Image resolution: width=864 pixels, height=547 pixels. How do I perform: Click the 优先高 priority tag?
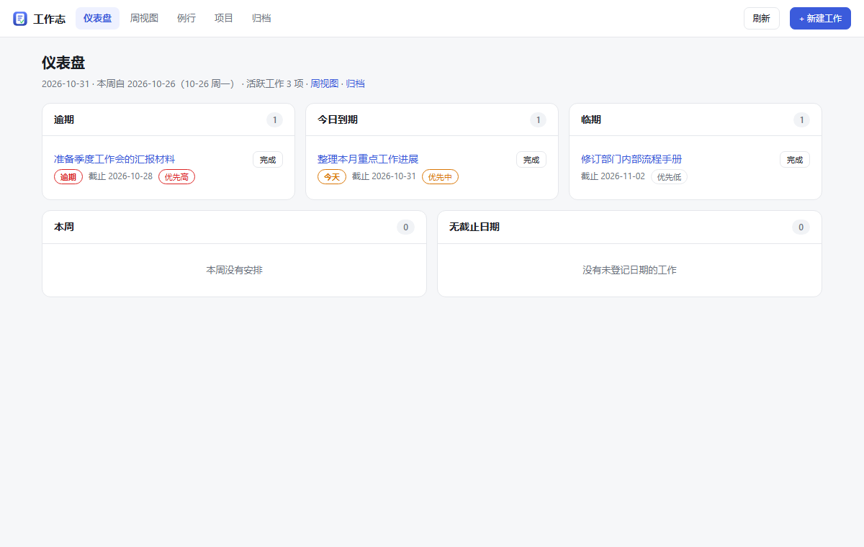176,176
